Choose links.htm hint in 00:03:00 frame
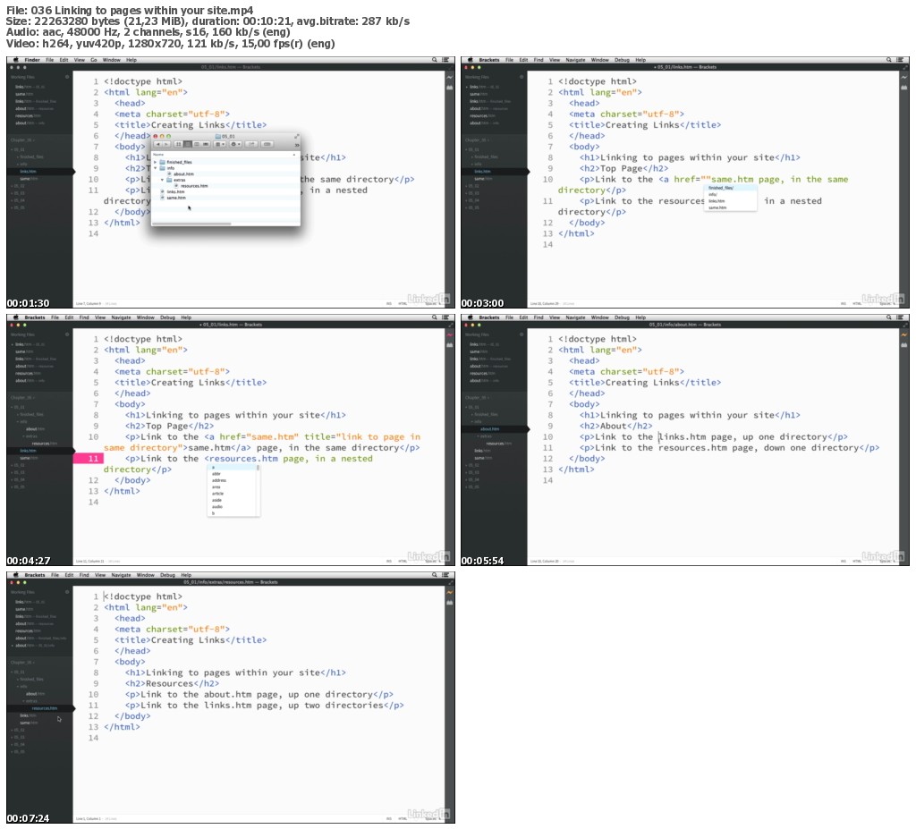Screen dimensions: 916x829 point(730,201)
